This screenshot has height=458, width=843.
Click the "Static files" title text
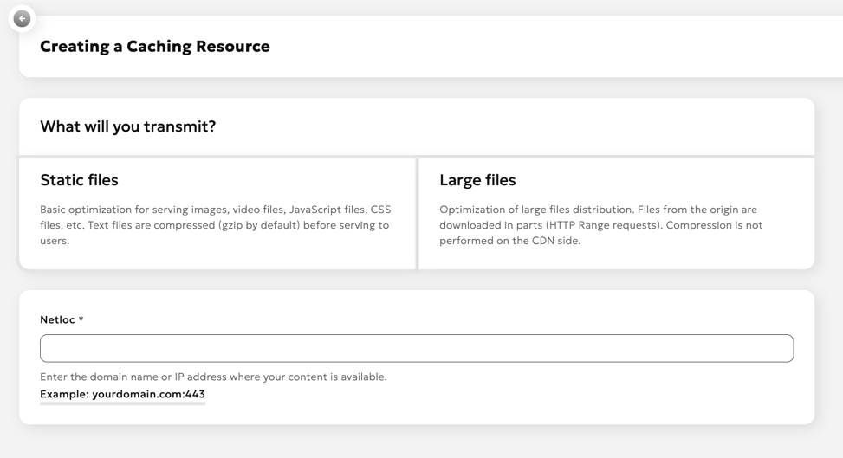(79, 180)
